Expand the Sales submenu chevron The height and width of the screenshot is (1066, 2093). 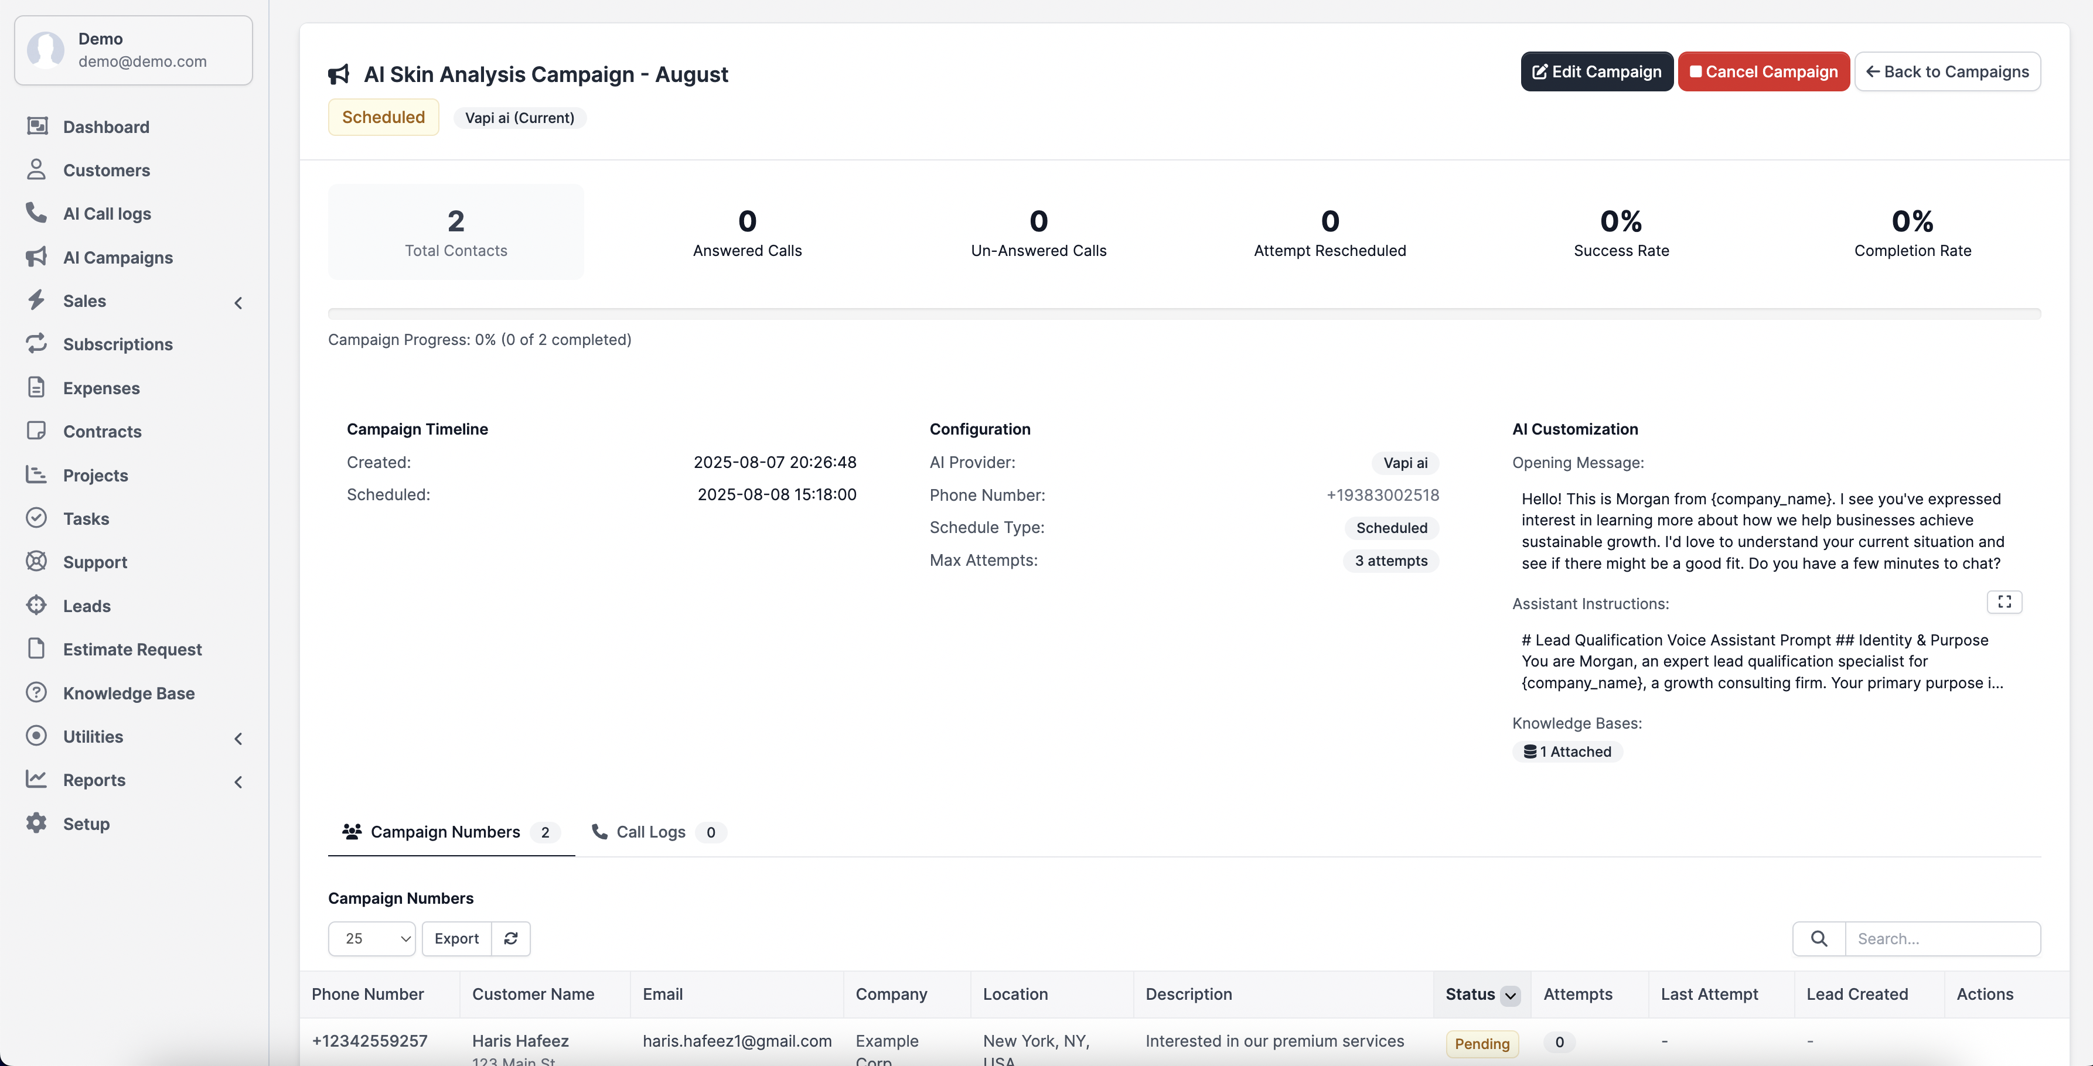(x=238, y=302)
